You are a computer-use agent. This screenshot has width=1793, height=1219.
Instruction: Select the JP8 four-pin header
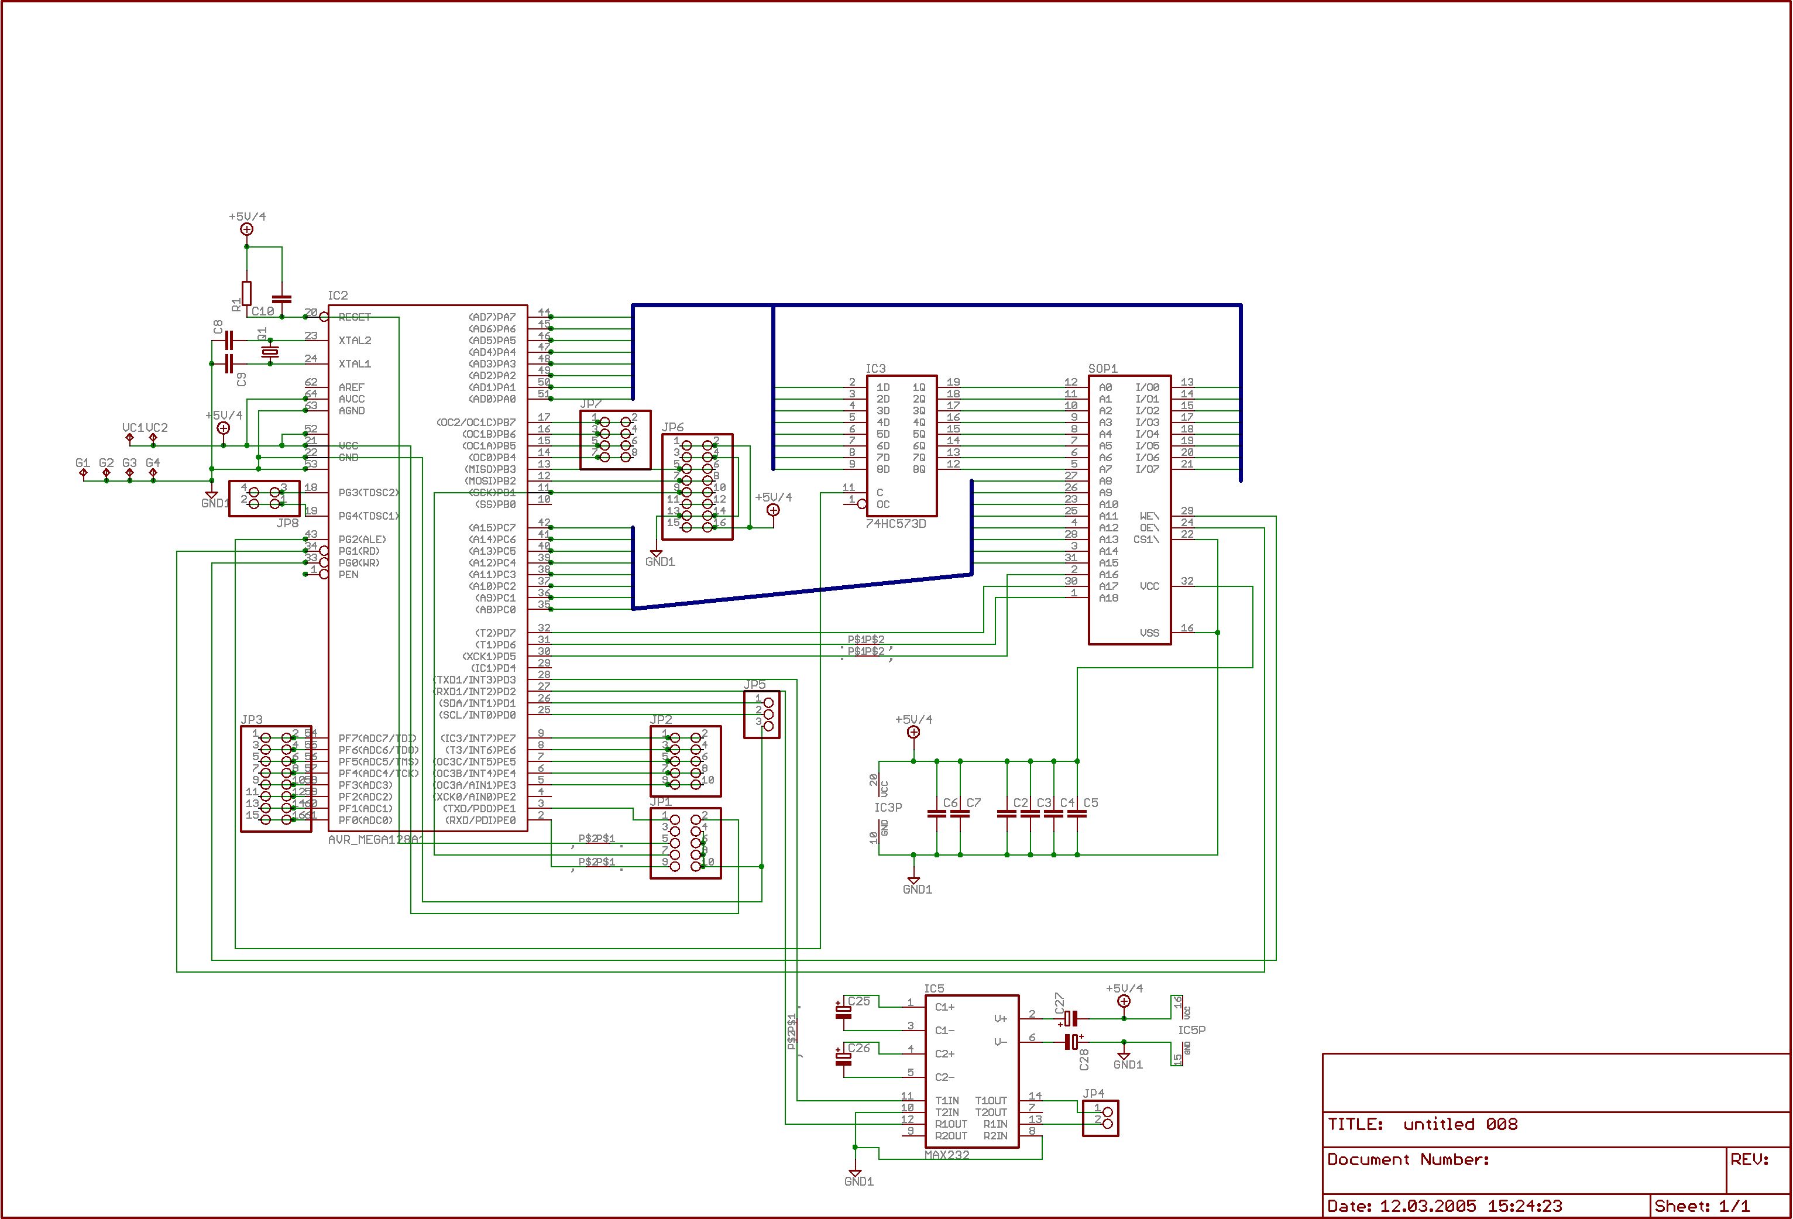264,499
